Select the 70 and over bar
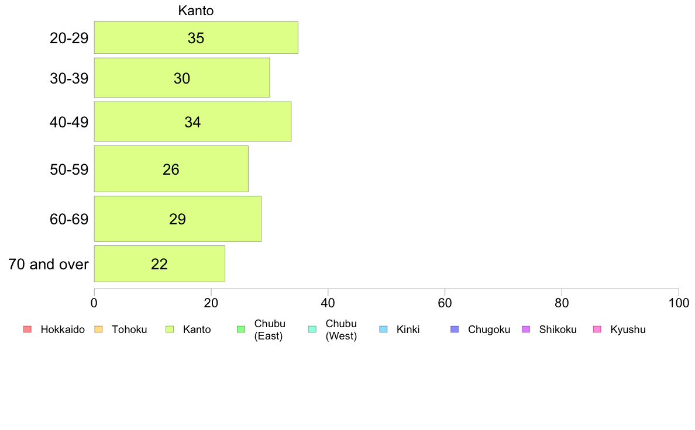The height and width of the screenshot is (430, 695). point(159,264)
